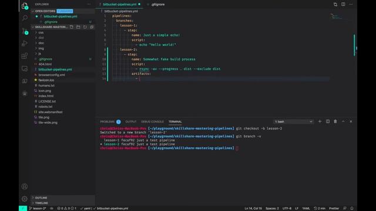Click the lesson-2* branch in status bar
376x211 pixels.
coord(38,209)
